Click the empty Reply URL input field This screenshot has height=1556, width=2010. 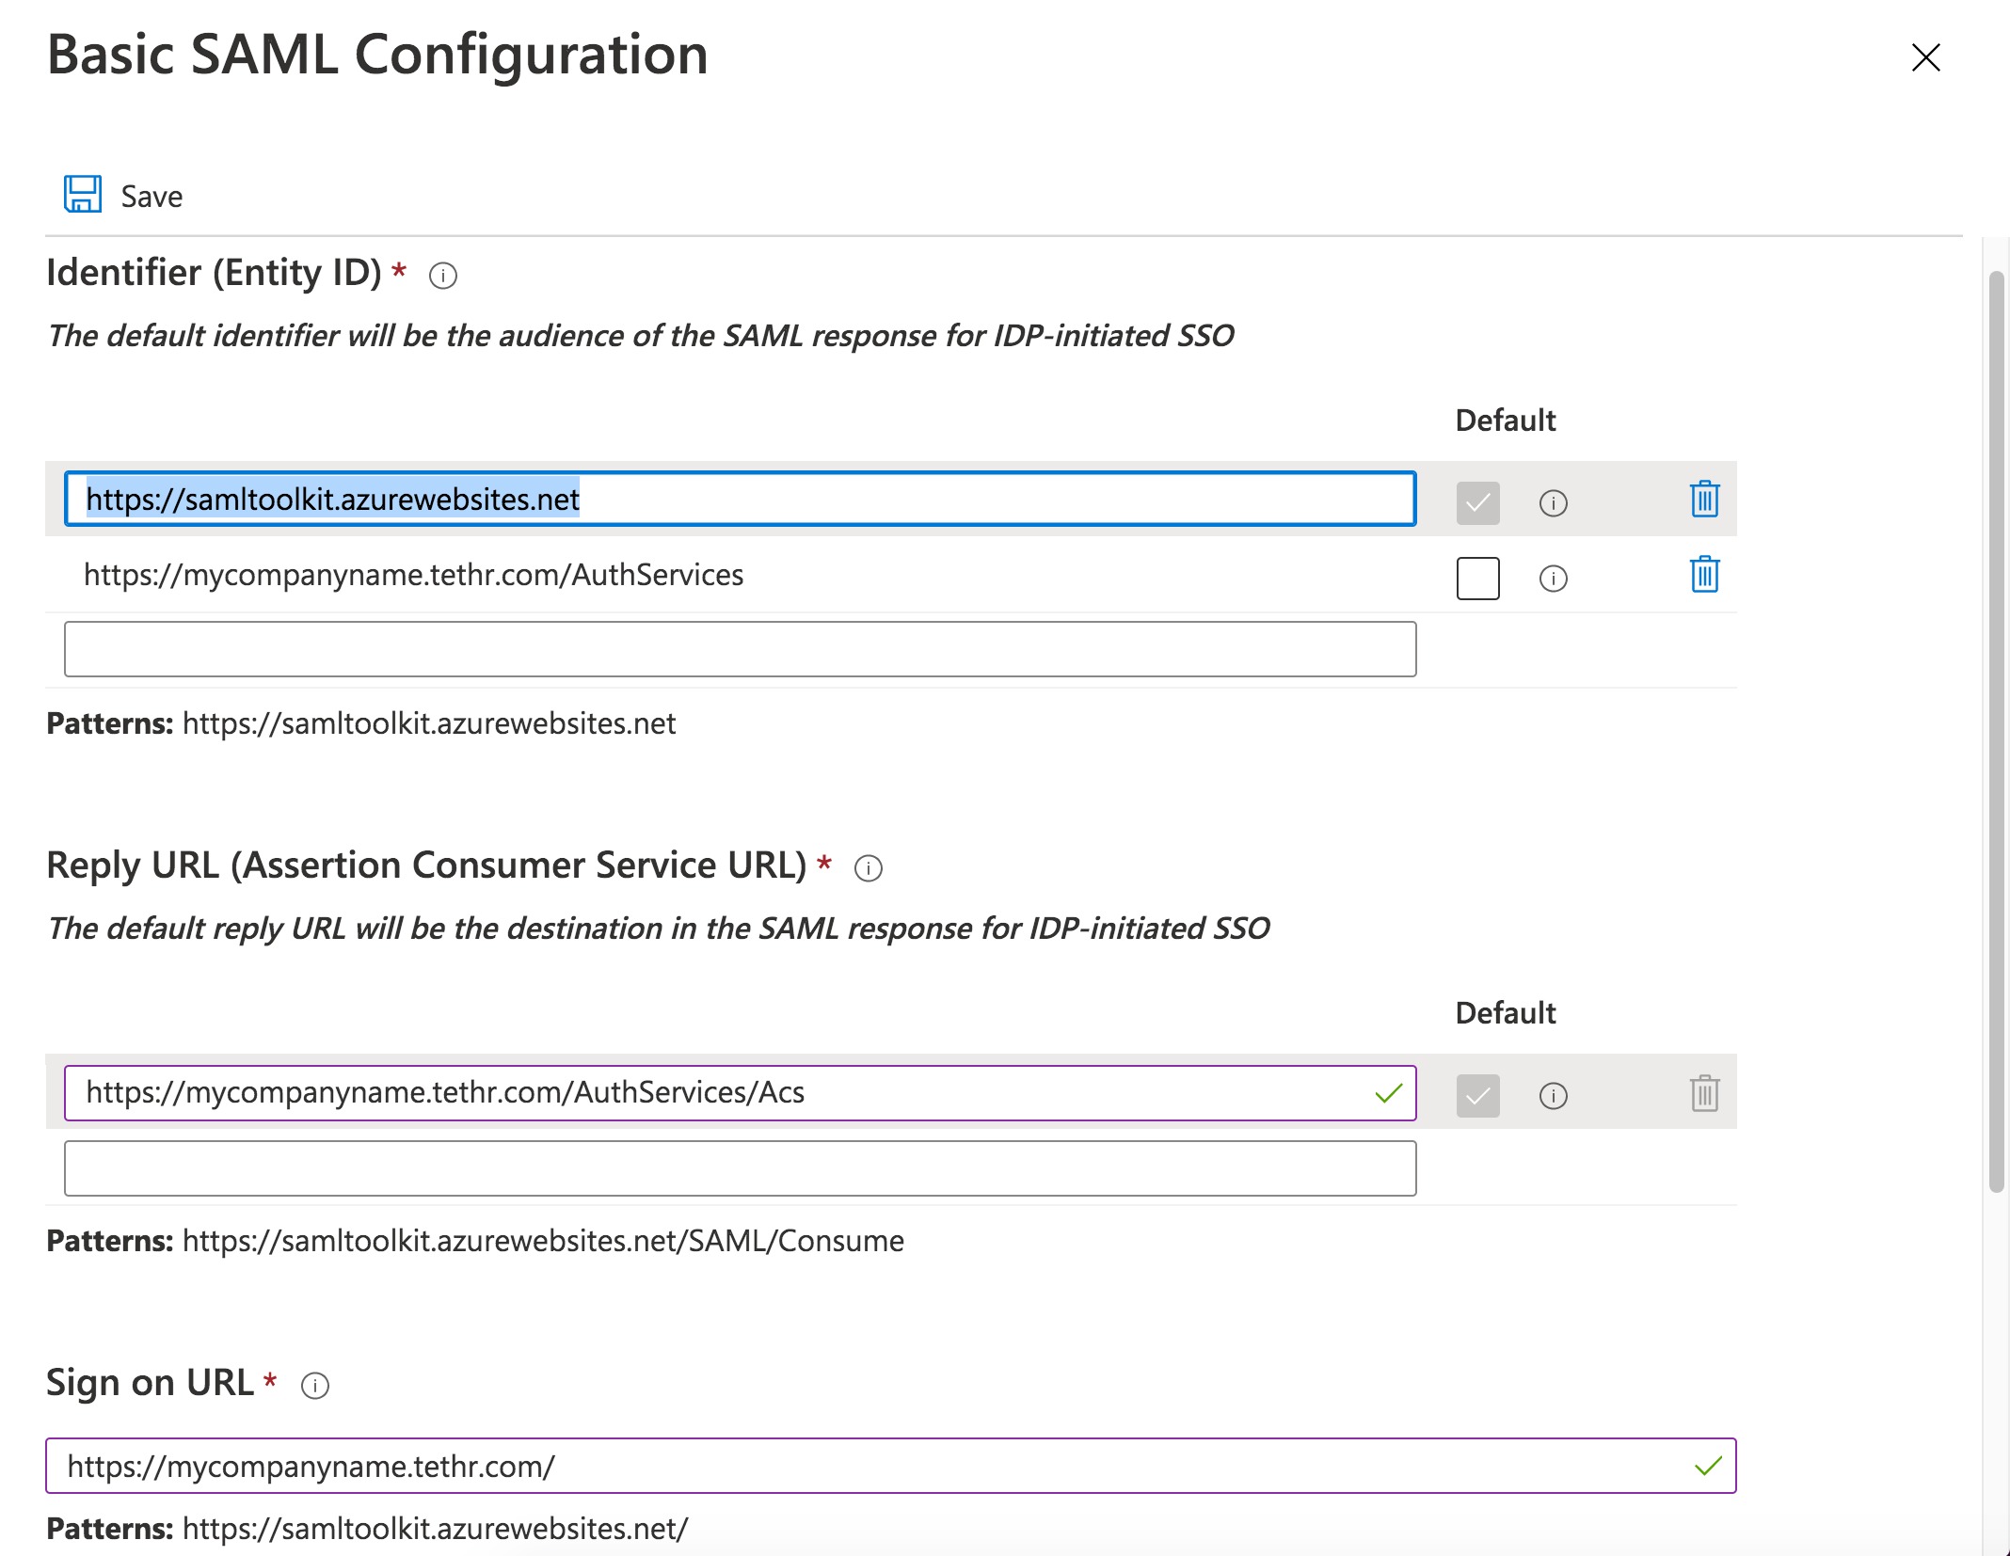740,1167
